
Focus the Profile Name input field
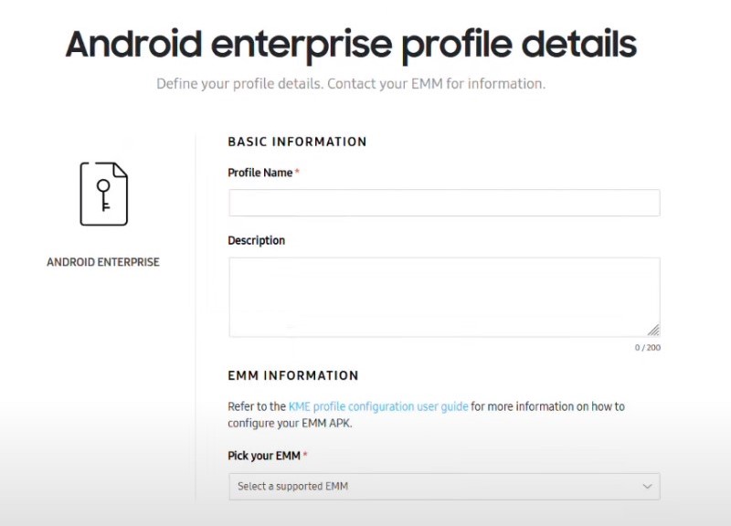tap(443, 203)
